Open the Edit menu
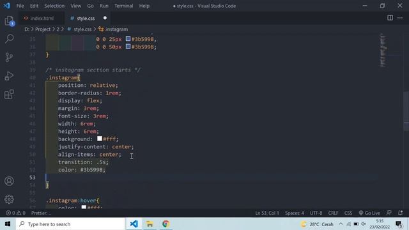409x230 pixels. click(34, 6)
